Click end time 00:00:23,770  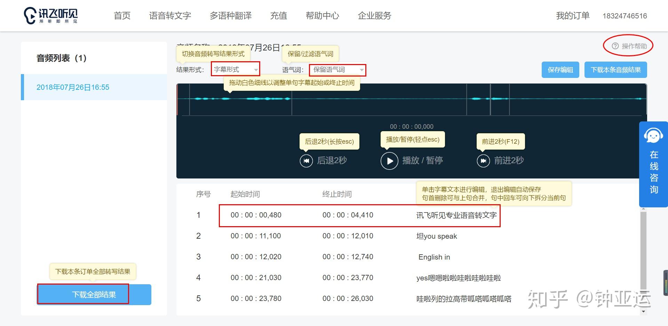pos(348,278)
